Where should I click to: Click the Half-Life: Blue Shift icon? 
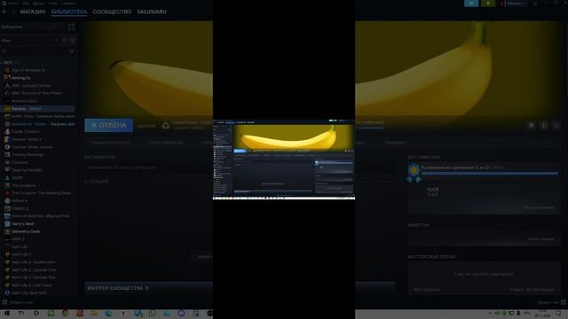(x=7, y=293)
